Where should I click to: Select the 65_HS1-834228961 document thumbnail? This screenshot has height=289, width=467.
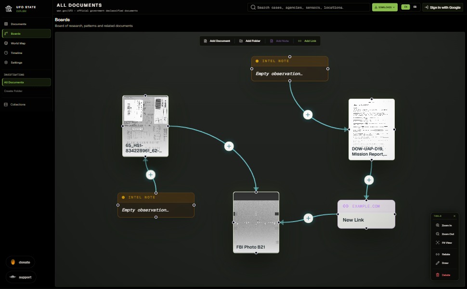[145, 126]
